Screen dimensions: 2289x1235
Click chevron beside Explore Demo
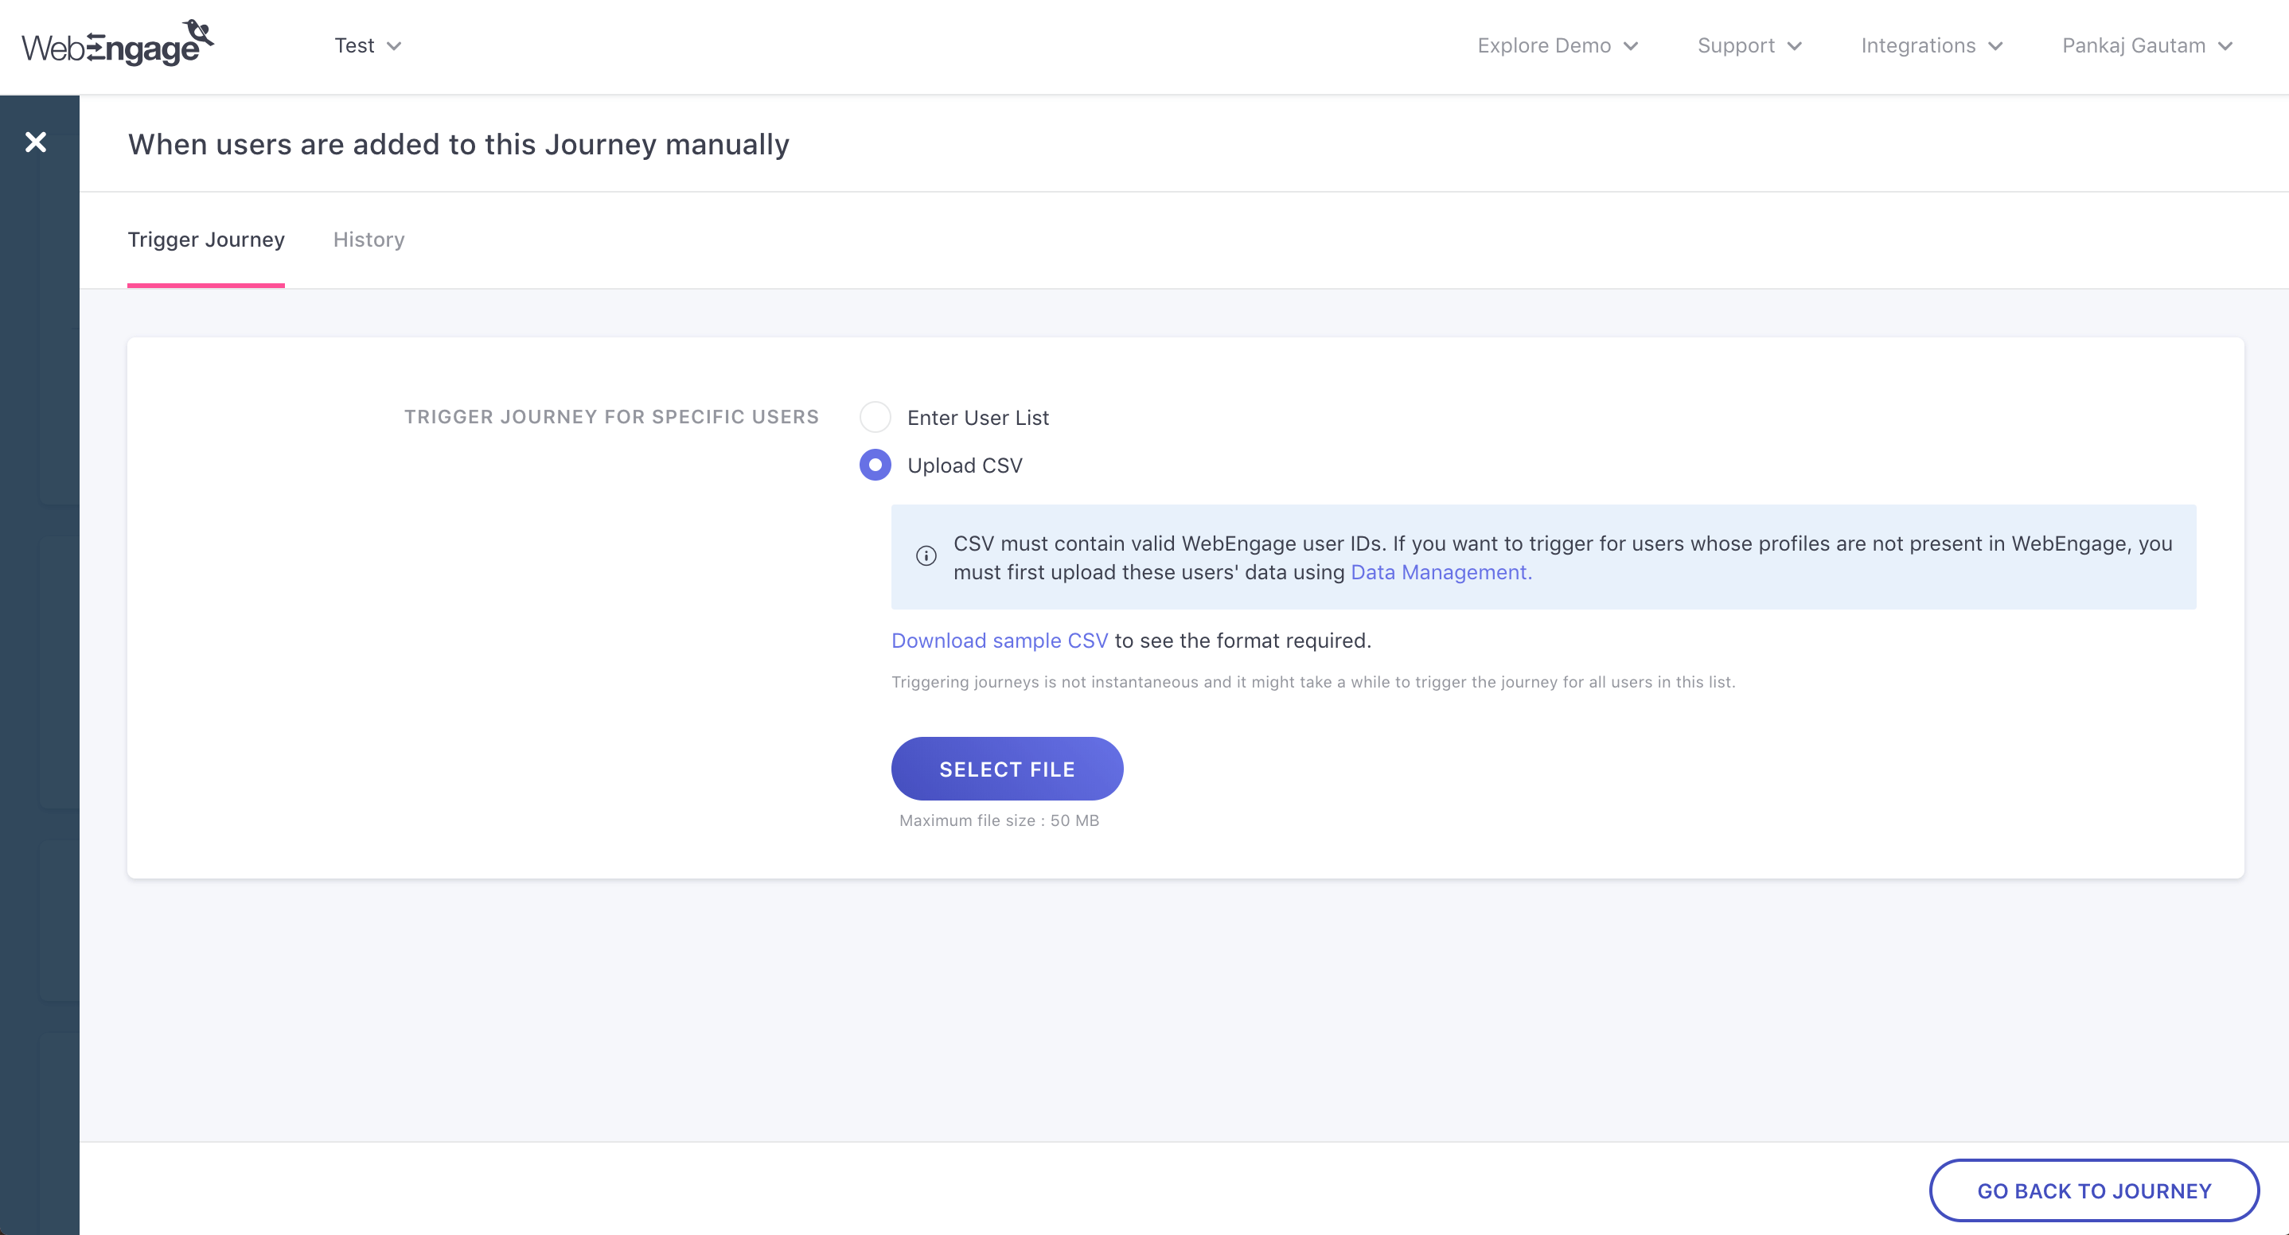point(1631,46)
